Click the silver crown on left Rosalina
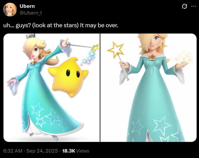This screenshot has width=199, height=158. click(x=31, y=36)
